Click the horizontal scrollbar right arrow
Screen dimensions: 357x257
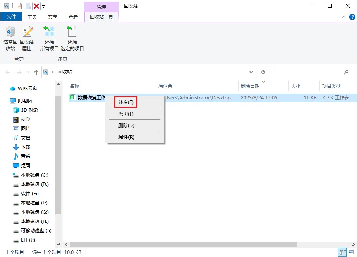[x=354, y=245]
